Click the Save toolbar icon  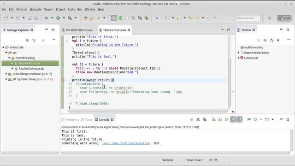29,18
